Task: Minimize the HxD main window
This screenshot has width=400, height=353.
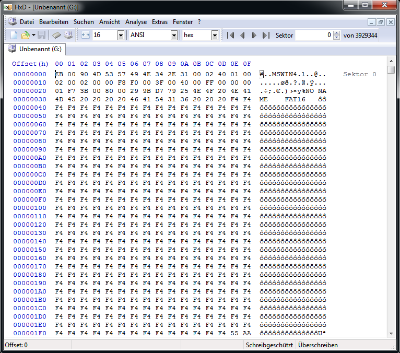Action: (351, 5)
